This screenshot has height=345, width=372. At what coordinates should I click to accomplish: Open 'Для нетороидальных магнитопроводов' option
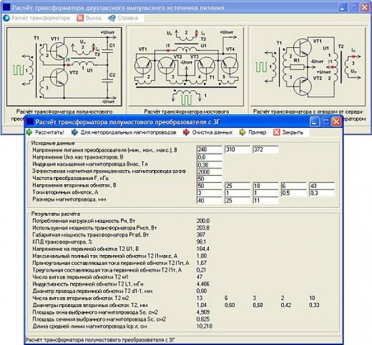pyautogui.click(x=118, y=132)
